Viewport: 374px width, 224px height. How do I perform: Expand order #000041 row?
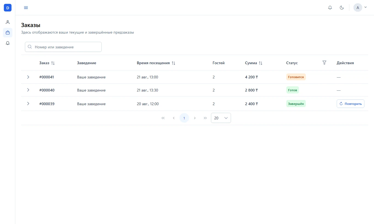coord(28,77)
